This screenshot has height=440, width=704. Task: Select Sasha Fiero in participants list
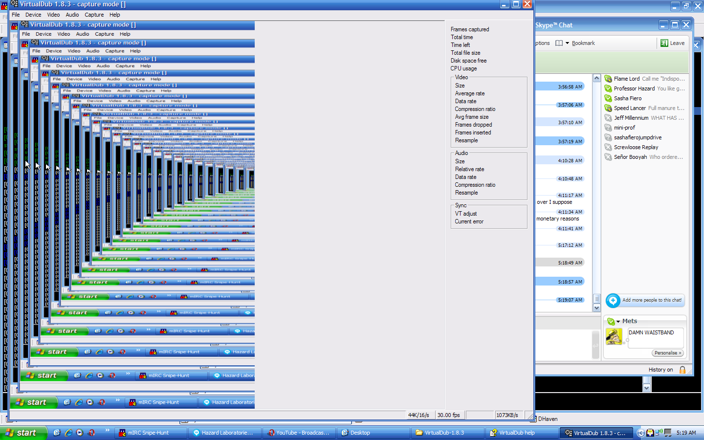pyautogui.click(x=628, y=98)
